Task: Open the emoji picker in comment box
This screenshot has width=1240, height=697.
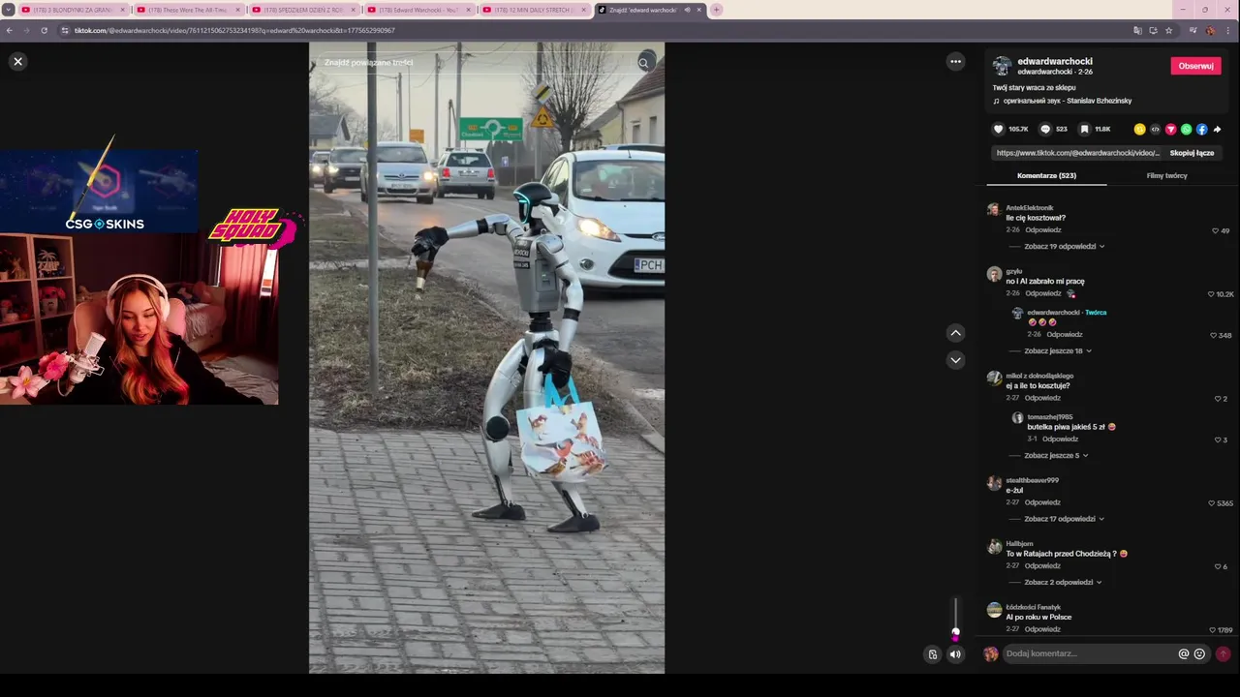Action: (x=1199, y=654)
